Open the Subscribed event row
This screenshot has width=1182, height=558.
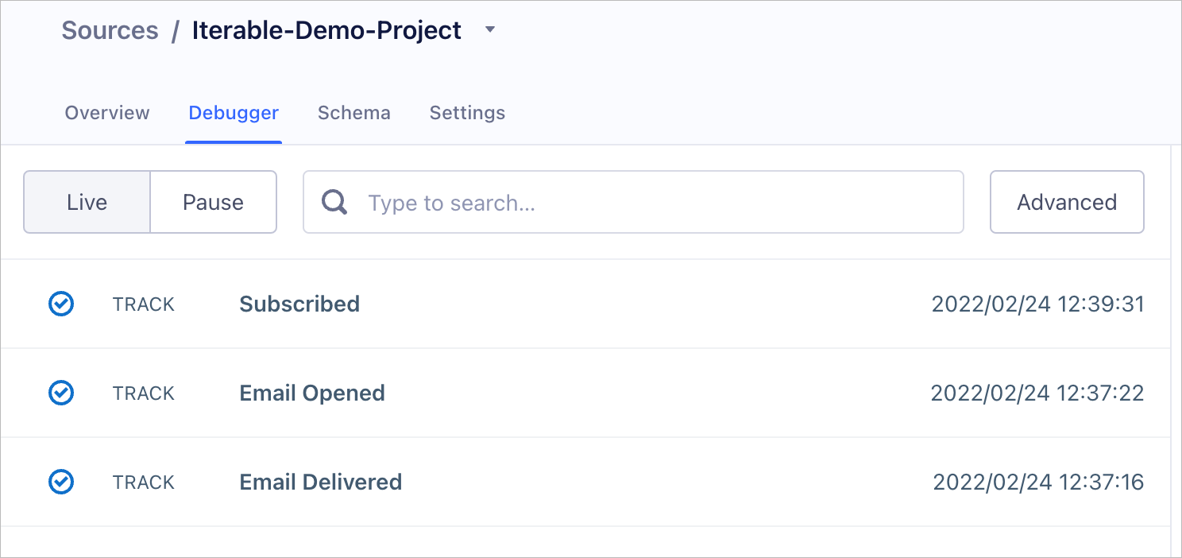(x=585, y=304)
